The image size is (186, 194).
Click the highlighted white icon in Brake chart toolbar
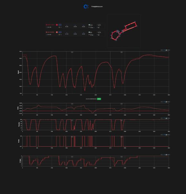click(x=166, y=134)
